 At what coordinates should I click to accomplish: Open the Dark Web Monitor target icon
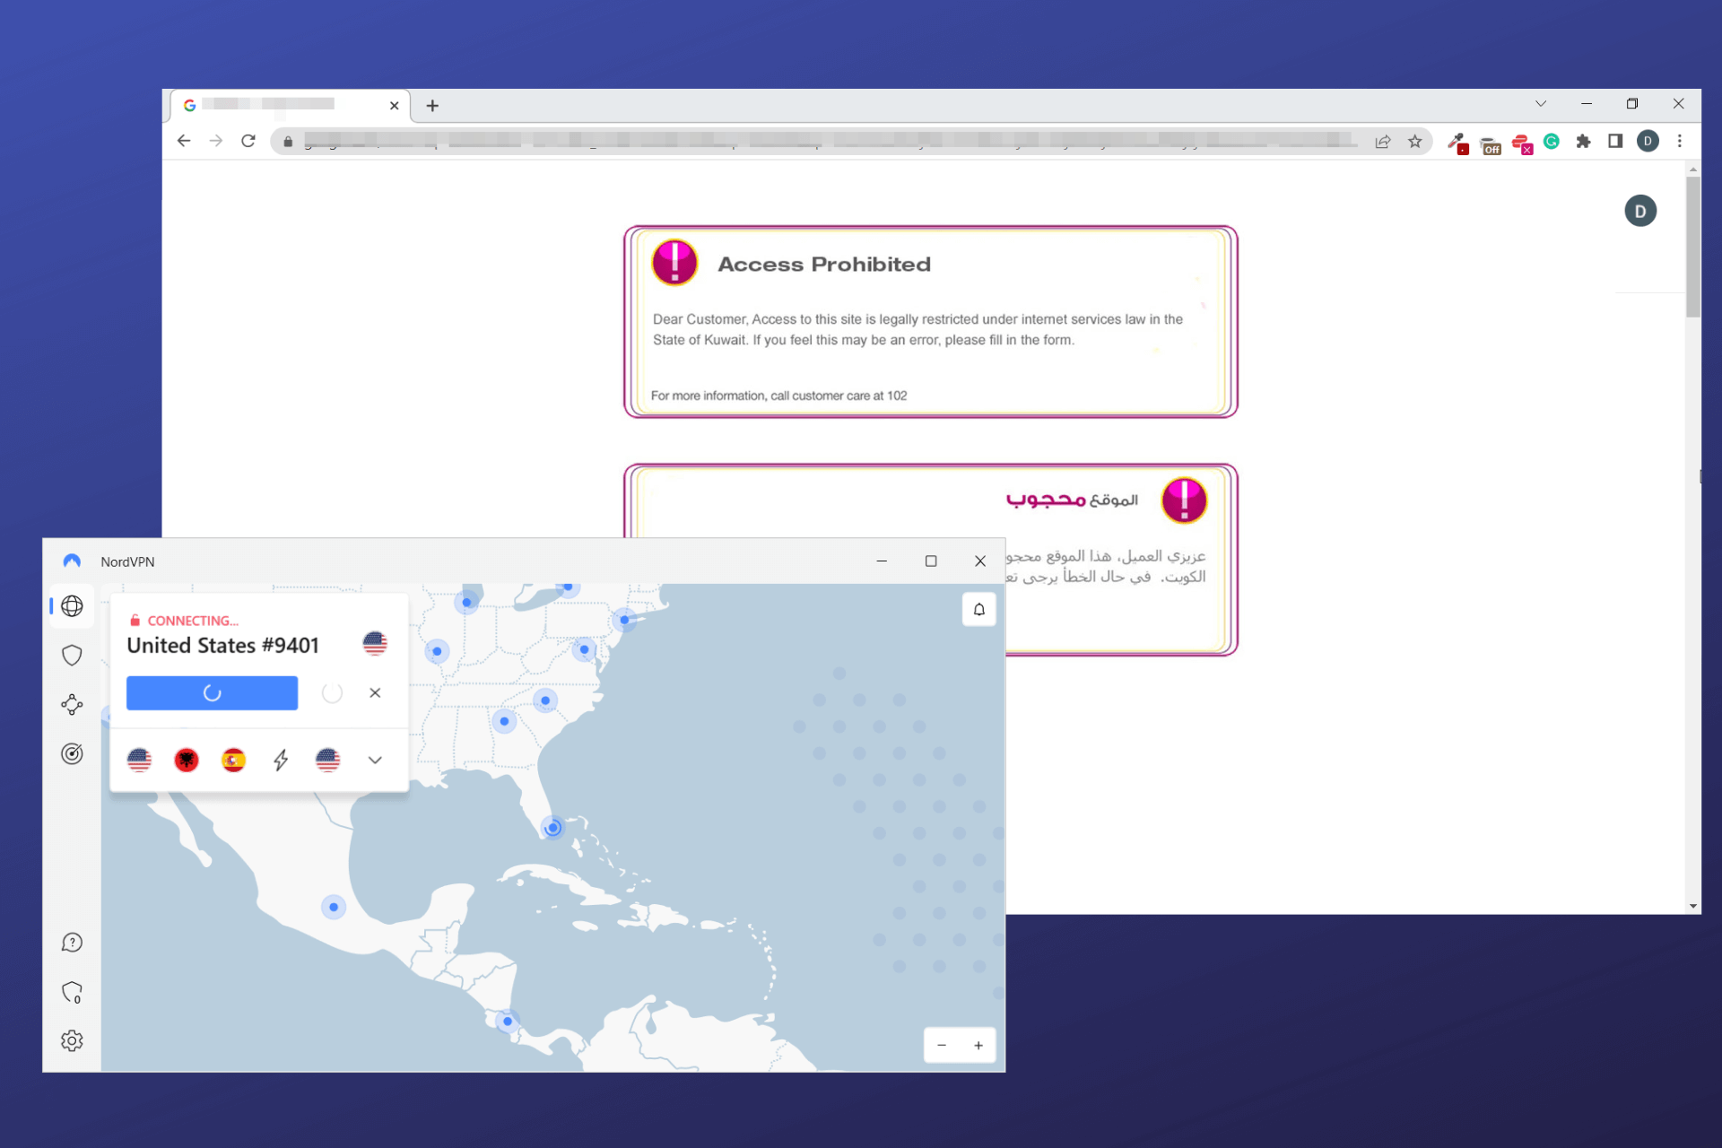point(72,753)
